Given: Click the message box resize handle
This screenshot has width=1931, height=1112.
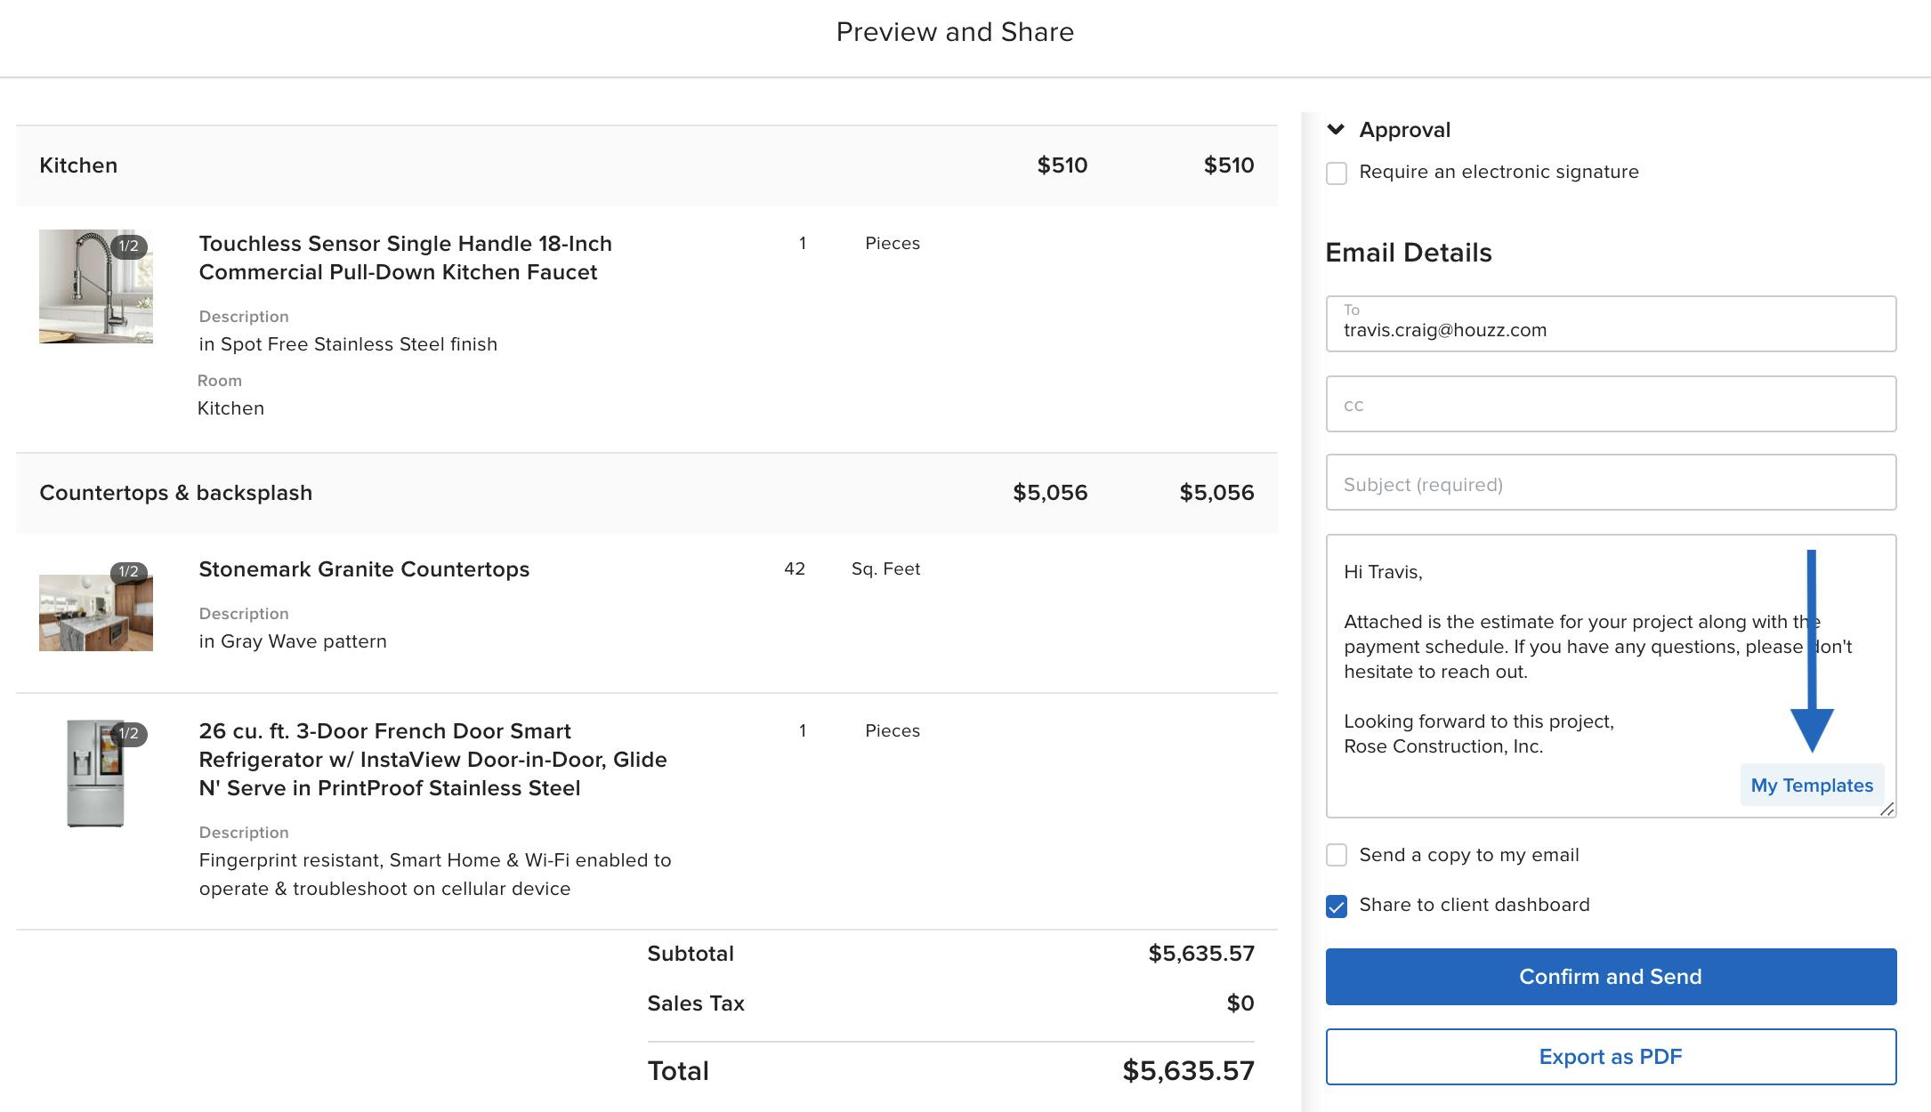Looking at the screenshot, I should (1887, 810).
